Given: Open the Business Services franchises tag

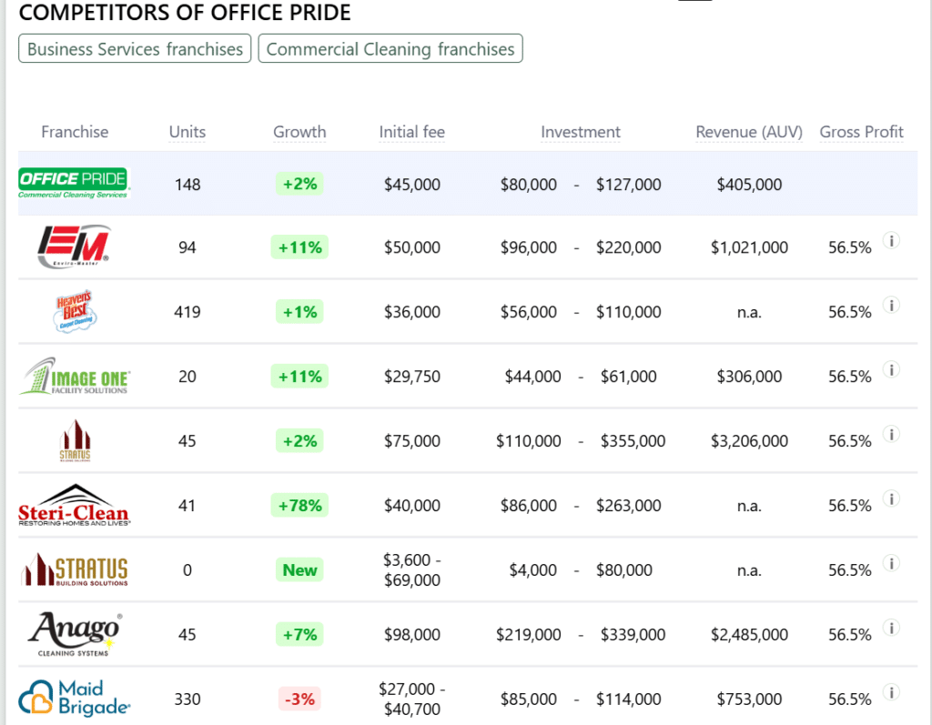Looking at the screenshot, I should tap(135, 49).
